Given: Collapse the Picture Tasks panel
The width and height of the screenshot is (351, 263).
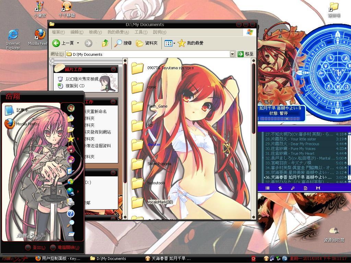Looking at the screenshot, I should (113, 70).
